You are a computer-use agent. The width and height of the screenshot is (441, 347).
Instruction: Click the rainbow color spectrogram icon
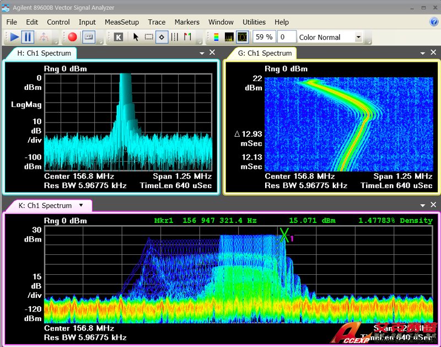point(216,37)
